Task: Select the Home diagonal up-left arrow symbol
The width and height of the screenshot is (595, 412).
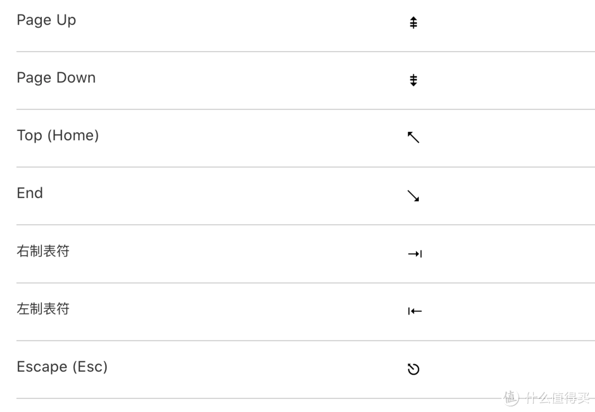Action: click(x=413, y=138)
